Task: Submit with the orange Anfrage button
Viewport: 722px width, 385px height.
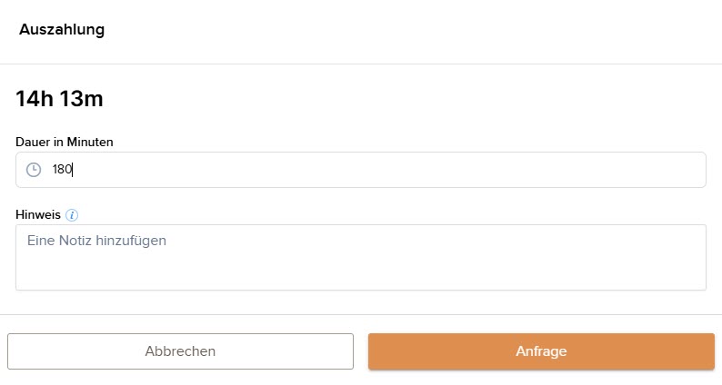Action: coord(541,351)
